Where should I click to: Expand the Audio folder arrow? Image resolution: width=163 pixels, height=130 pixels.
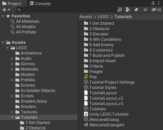pos(12,58)
